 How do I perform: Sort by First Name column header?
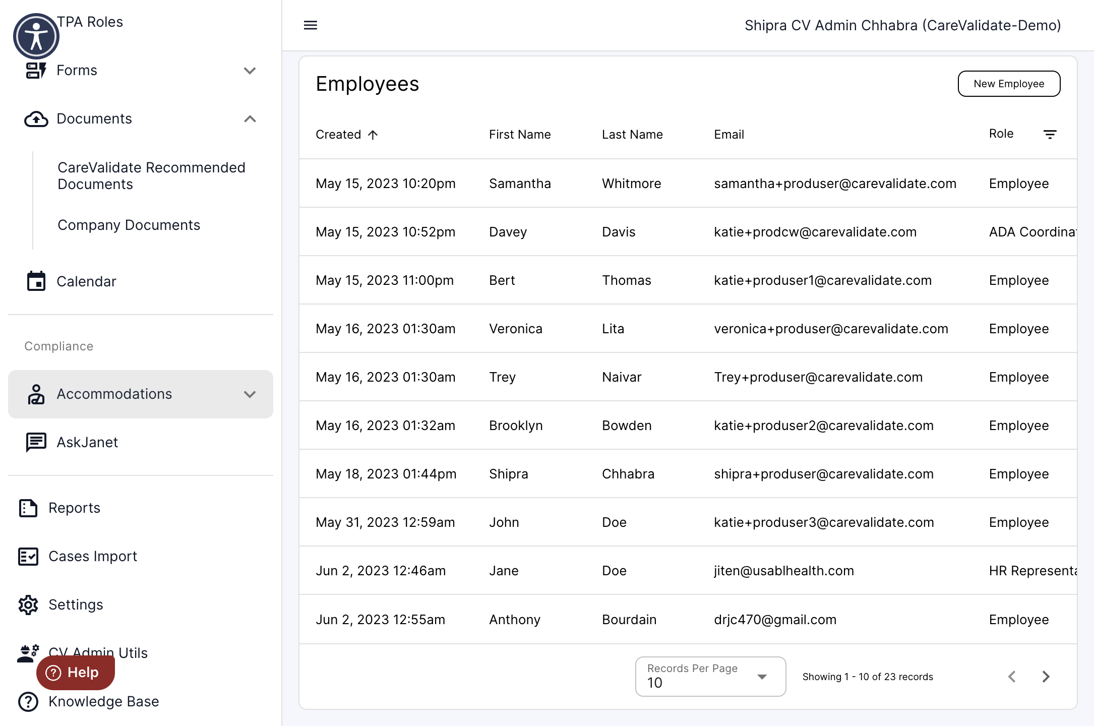[x=520, y=135]
